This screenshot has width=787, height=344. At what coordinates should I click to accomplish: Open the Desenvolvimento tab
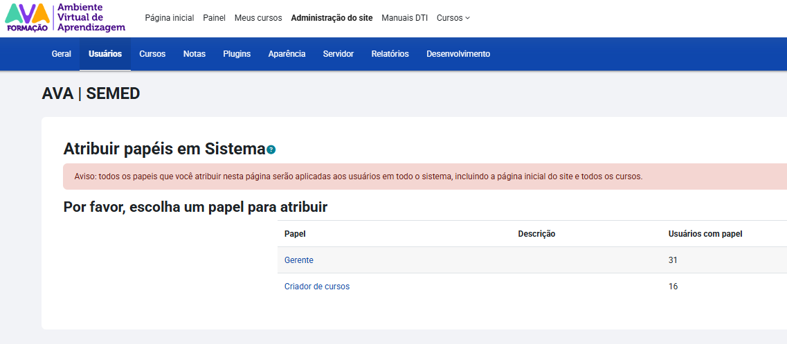[458, 54]
